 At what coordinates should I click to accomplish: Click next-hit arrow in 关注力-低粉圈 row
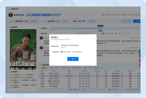pos(89,76)
